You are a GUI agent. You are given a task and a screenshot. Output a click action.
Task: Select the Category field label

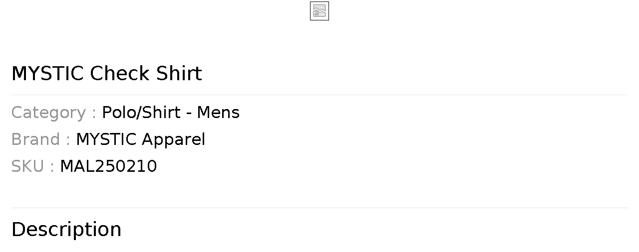48,113
